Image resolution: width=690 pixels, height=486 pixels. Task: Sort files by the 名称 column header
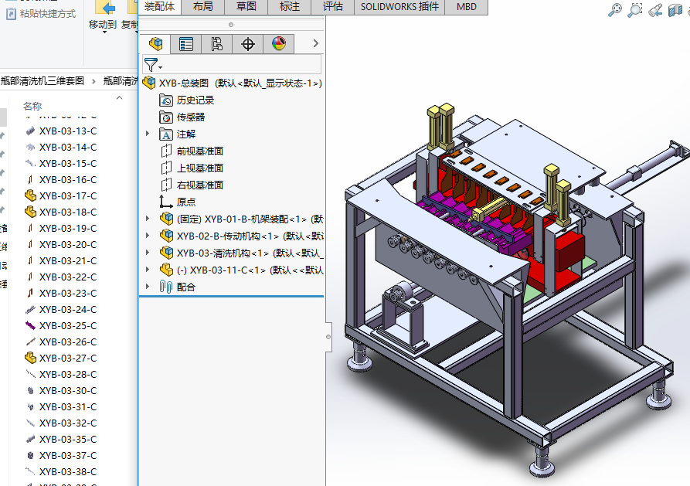pos(32,106)
